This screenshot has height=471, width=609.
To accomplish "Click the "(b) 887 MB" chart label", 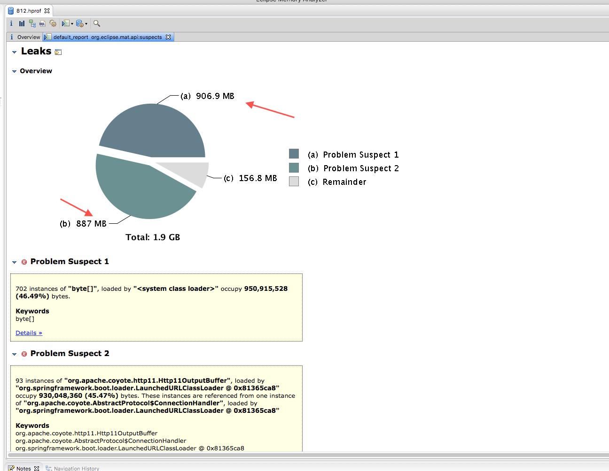I will [83, 224].
